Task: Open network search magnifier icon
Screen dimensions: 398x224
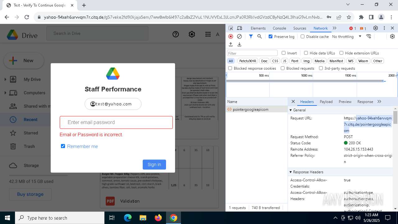Action: coord(260,36)
